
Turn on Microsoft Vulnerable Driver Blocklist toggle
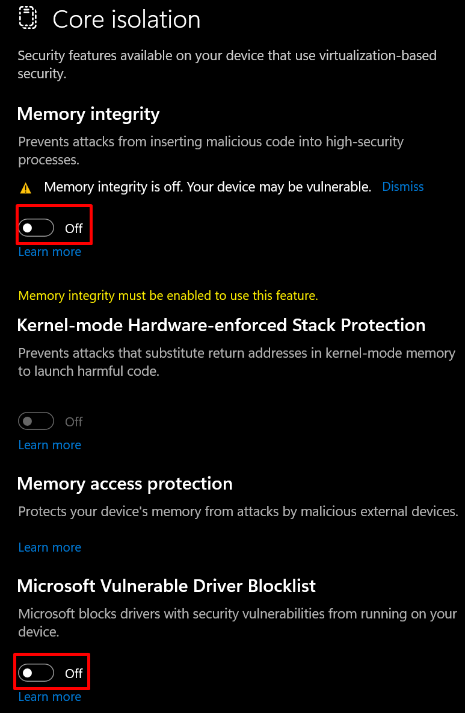pos(36,673)
